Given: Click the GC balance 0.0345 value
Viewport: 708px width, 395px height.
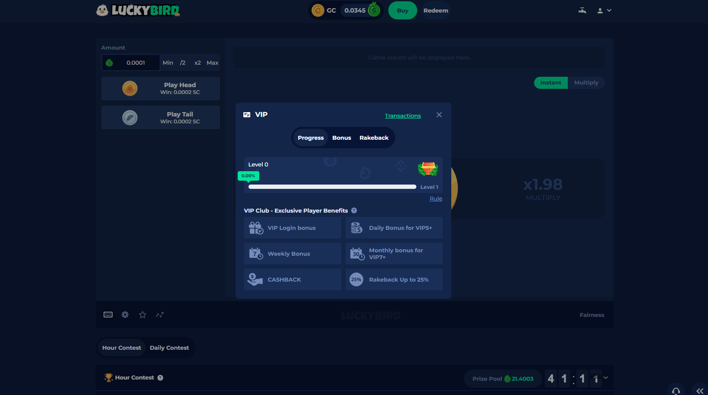Looking at the screenshot, I should [355, 10].
